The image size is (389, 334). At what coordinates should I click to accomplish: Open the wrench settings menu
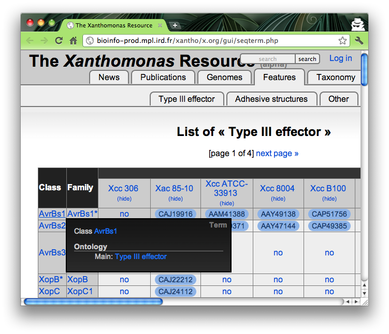pos(358,40)
